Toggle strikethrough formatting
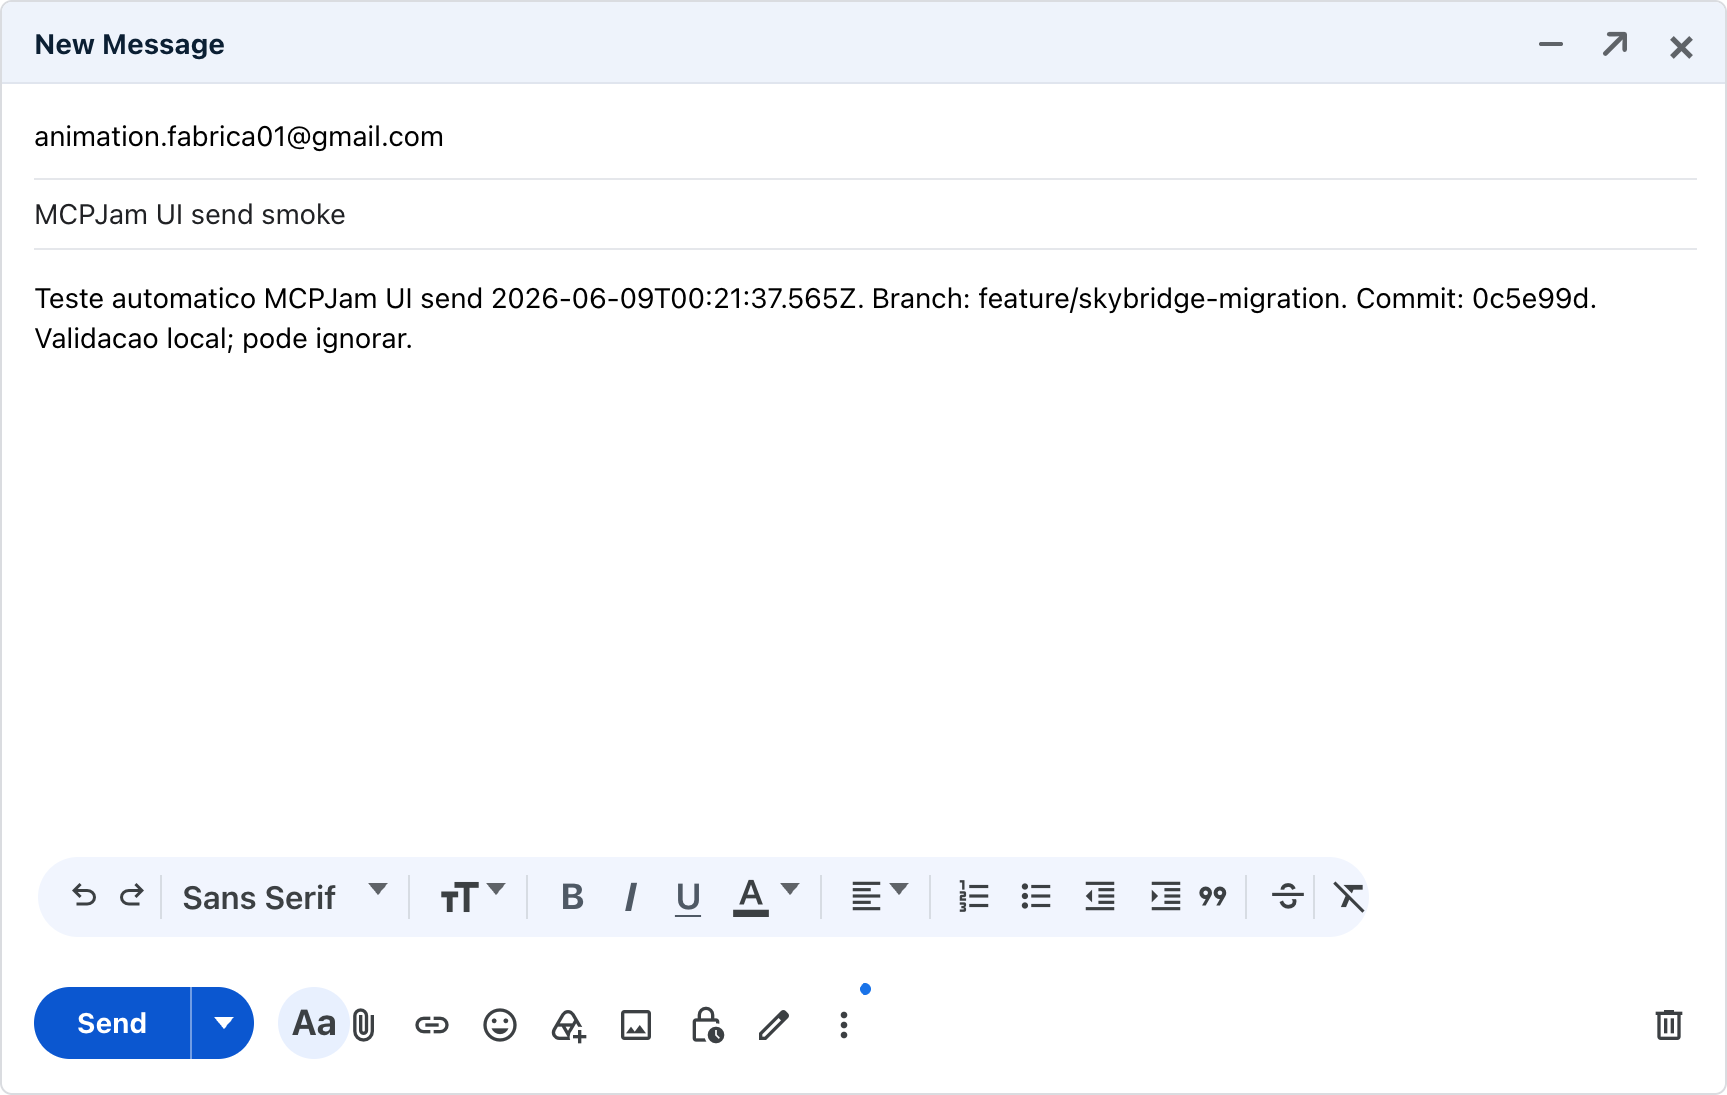This screenshot has width=1727, height=1095. click(x=1288, y=897)
